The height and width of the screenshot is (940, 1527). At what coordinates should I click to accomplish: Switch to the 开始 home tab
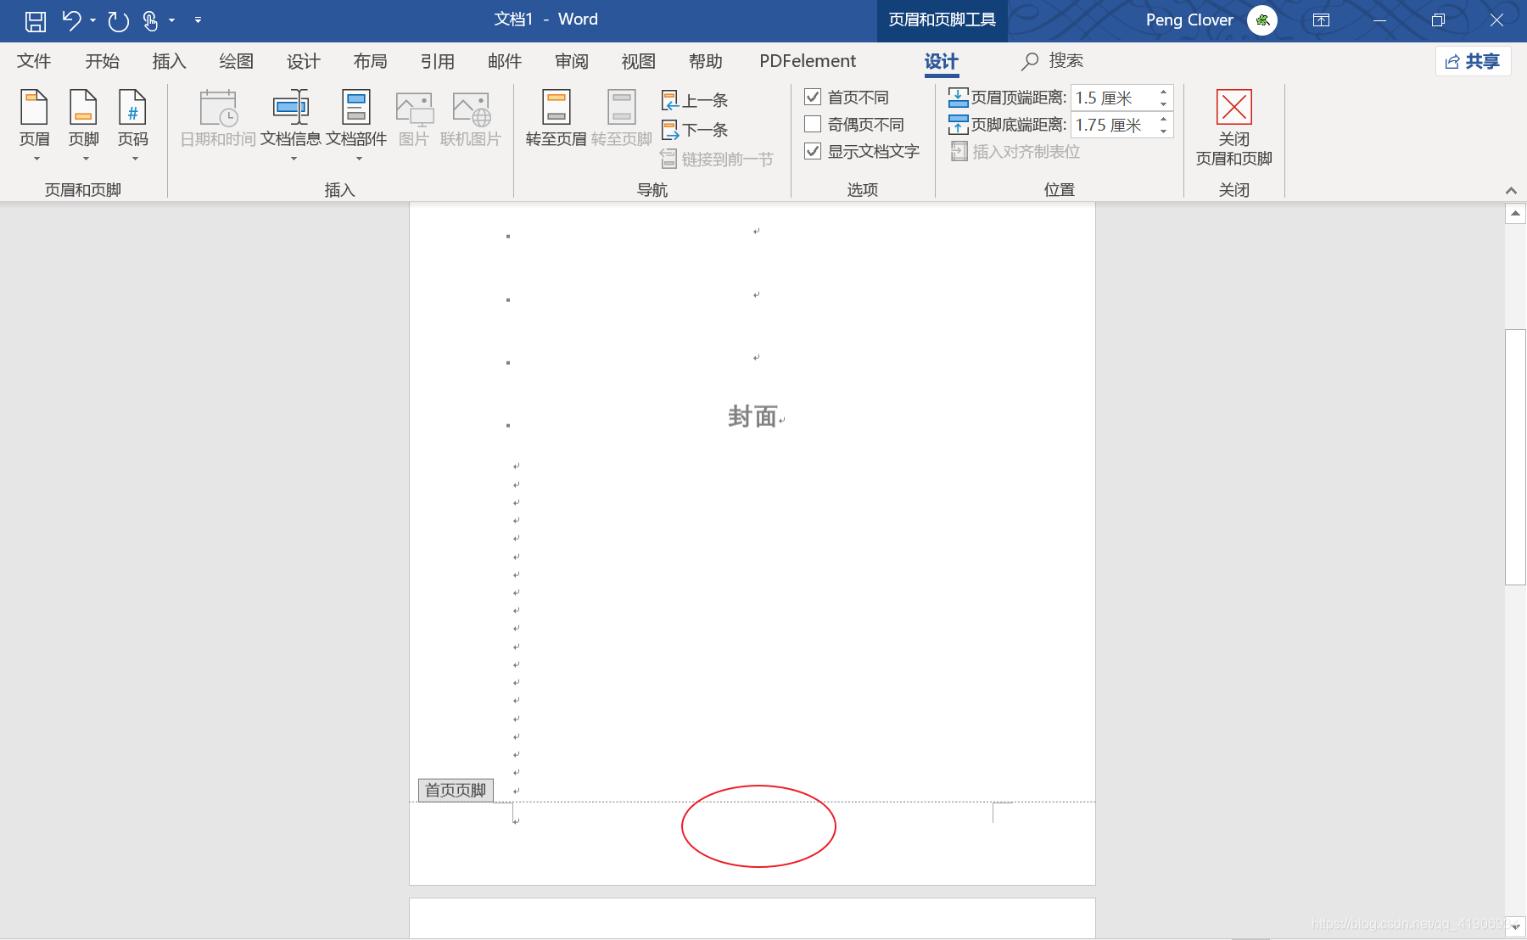[x=102, y=61]
